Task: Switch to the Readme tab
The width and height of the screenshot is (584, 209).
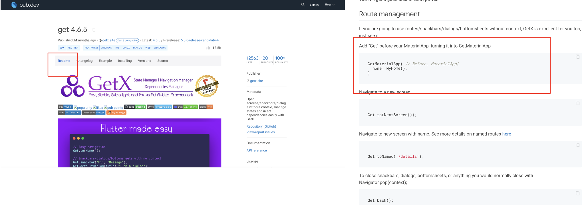Action: (64, 61)
